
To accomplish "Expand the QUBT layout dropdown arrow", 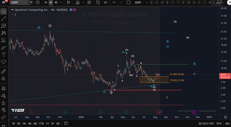I will [x=146, y=2].
